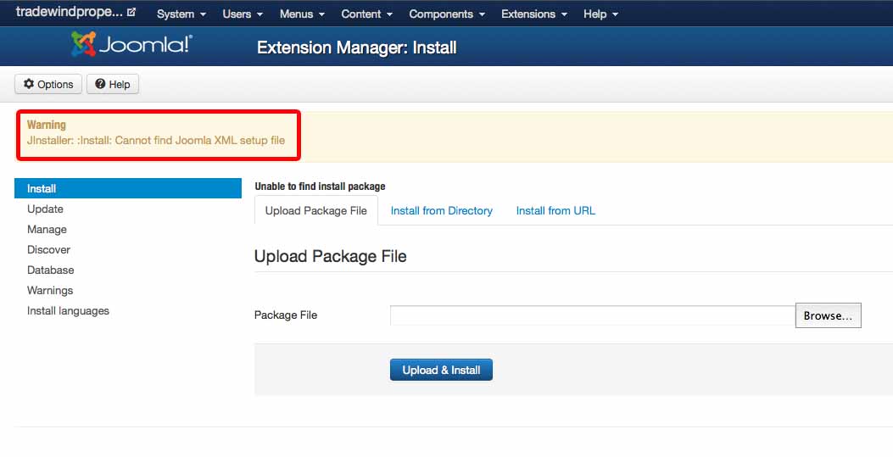Click 'Unable to find install package' text
This screenshot has width=893, height=457.
320,186
